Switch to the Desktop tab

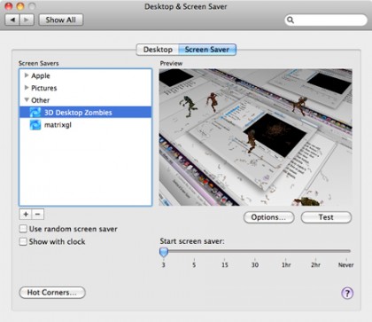pyautogui.click(x=158, y=50)
